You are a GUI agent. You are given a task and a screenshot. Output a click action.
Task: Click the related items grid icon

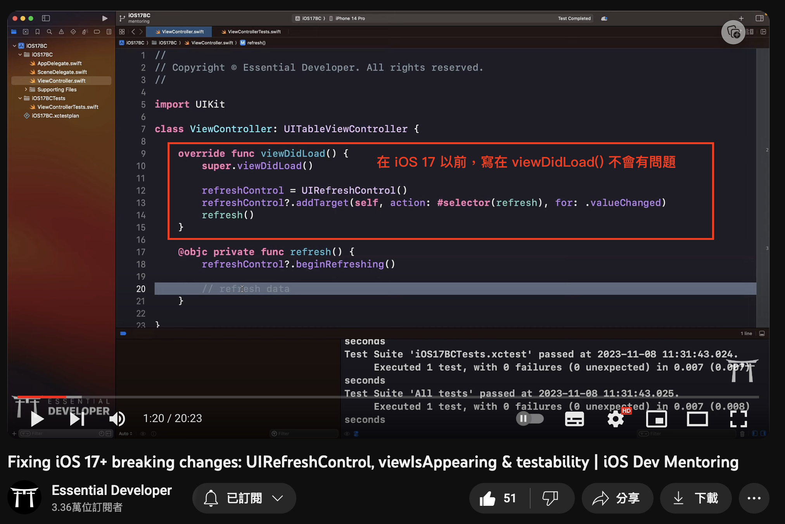pos(122,32)
